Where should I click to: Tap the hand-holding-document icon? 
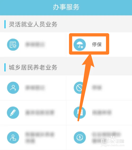point(80,113)
